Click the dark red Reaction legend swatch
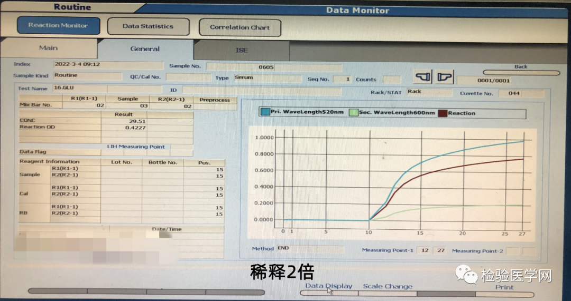The height and width of the screenshot is (301, 571). (442, 113)
